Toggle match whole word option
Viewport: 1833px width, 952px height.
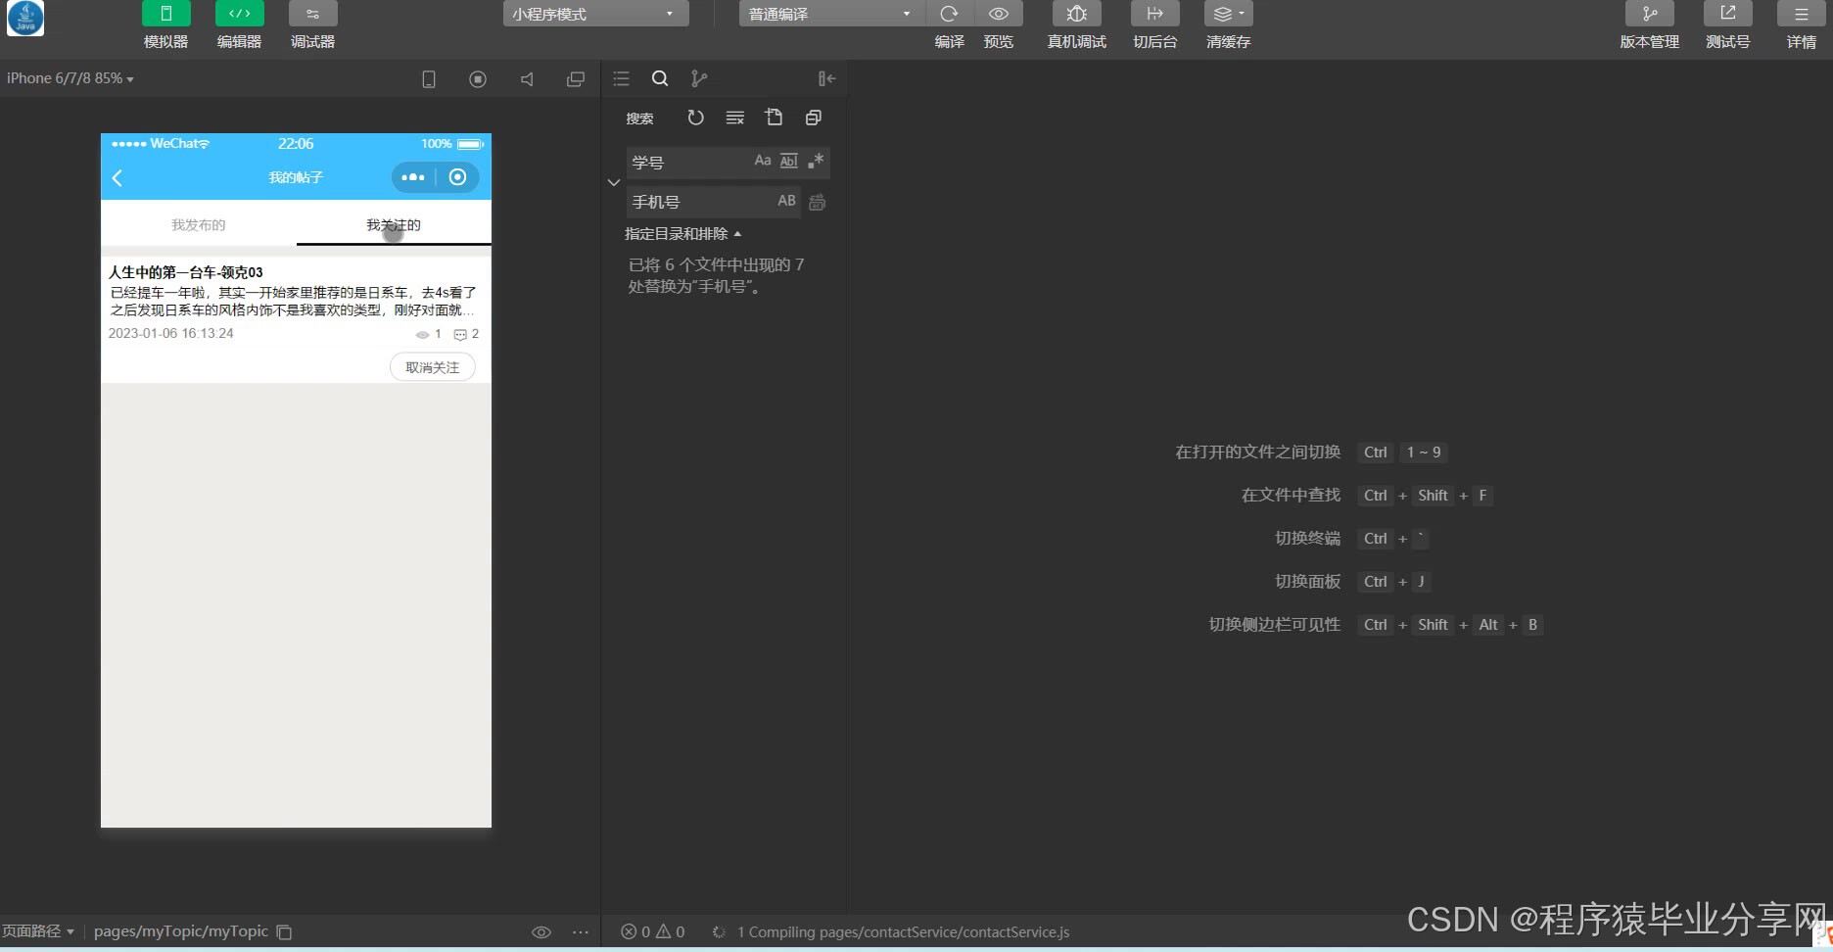coord(789,161)
